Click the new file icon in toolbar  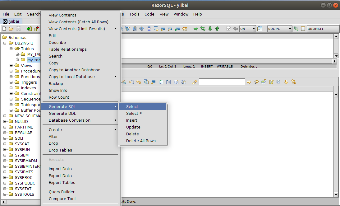pos(4,29)
